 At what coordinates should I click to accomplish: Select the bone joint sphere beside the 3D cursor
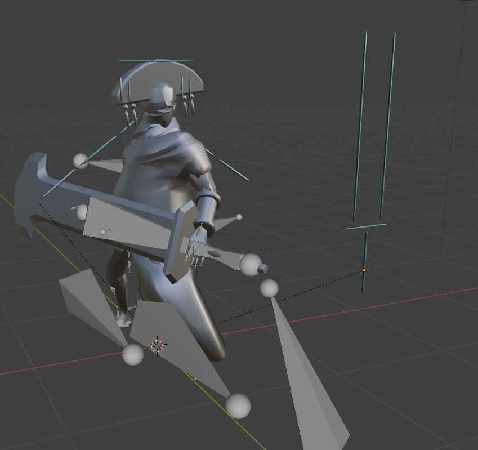133,355
